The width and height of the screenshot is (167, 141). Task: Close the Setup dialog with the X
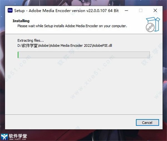155,11
